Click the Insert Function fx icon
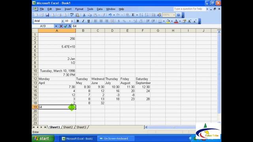 [70, 26]
